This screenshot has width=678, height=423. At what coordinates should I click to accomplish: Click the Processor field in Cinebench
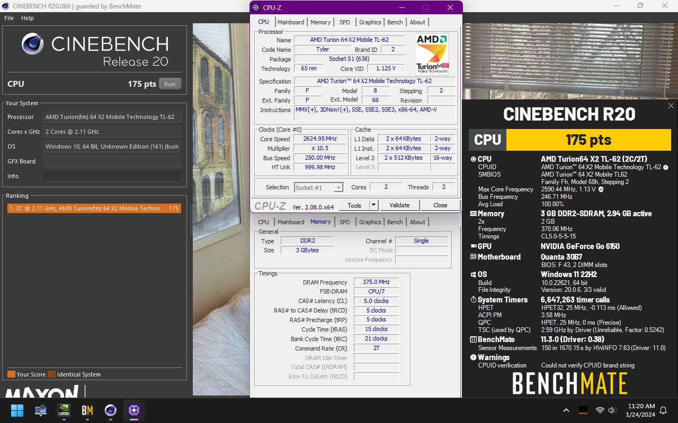112,117
